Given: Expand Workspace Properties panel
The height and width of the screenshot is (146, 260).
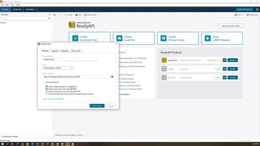Looking at the screenshot, I should pyautogui.click(x=10, y=137).
